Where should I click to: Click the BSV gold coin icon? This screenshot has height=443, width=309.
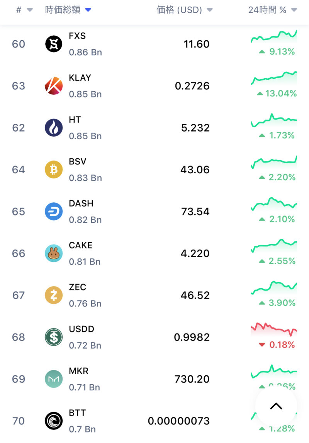(54, 169)
